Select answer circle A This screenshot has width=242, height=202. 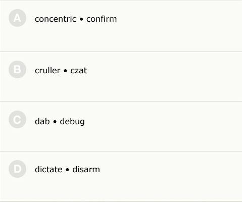(x=17, y=18)
